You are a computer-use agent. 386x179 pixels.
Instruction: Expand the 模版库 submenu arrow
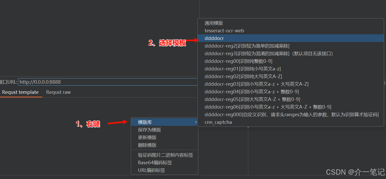point(196,122)
